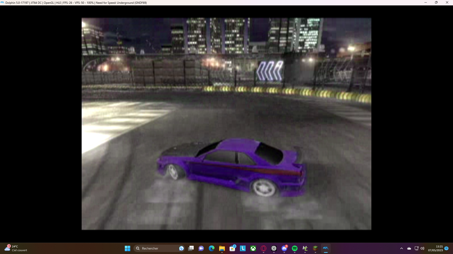Open Microsoft Store from the taskbar
453x254 pixels.
click(232, 248)
